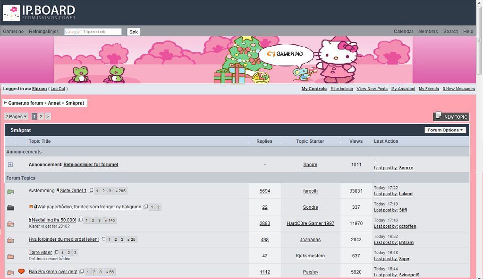Open the Help page
The height and width of the screenshot is (279, 483).
point(468,32)
